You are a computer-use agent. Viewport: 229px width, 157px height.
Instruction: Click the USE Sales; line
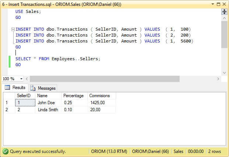tap(28, 11)
